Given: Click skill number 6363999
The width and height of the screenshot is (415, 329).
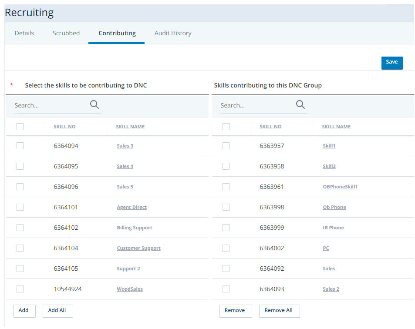Looking at the screenshot, I should [x=272, y=228].
